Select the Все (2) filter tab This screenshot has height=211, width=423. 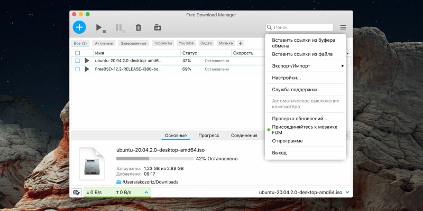coord(80,43)
